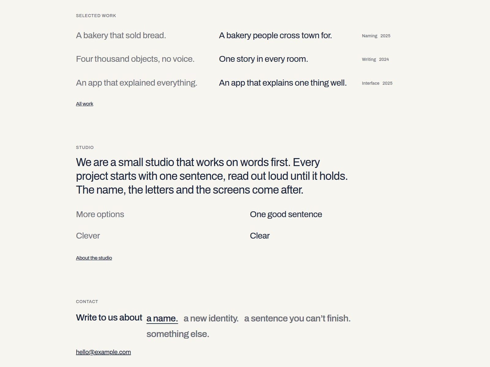Image resolution: width=490 pixels, height=367 pixels.
Task: Click the "Clever" phrase
Action: pyautogui.click(x=88, y=236)
